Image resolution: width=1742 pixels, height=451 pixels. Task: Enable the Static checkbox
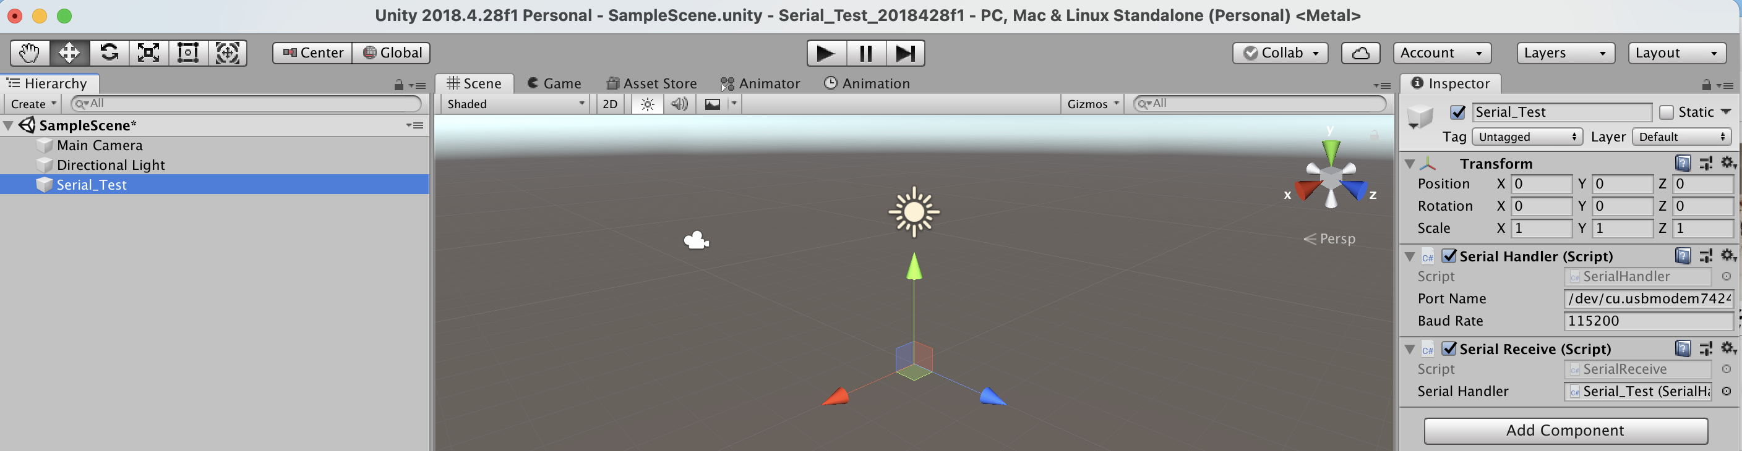[x=1667, y=112]
